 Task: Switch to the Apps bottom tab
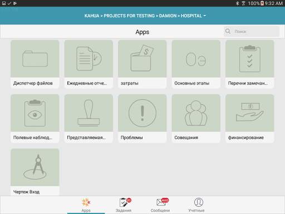[86, 205]
